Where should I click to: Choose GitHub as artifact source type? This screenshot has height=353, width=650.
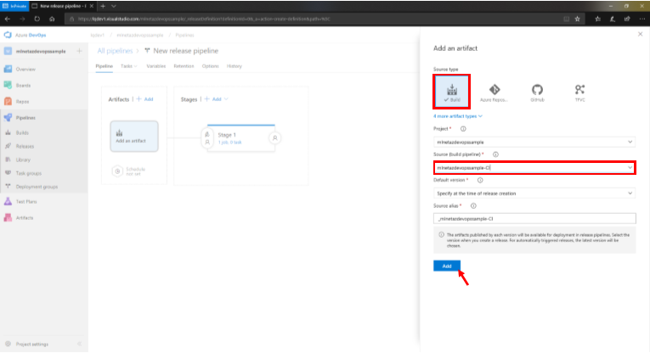537,92
